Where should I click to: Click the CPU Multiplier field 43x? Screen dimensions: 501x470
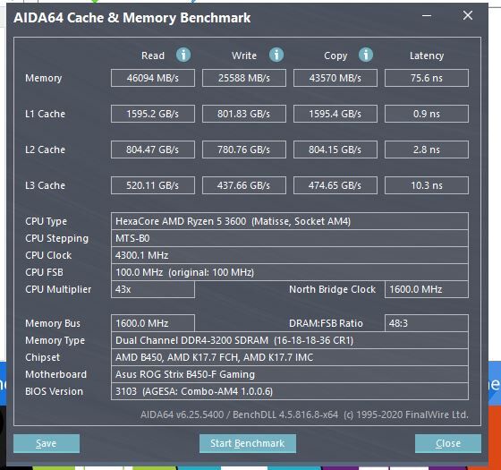[153, 289]
